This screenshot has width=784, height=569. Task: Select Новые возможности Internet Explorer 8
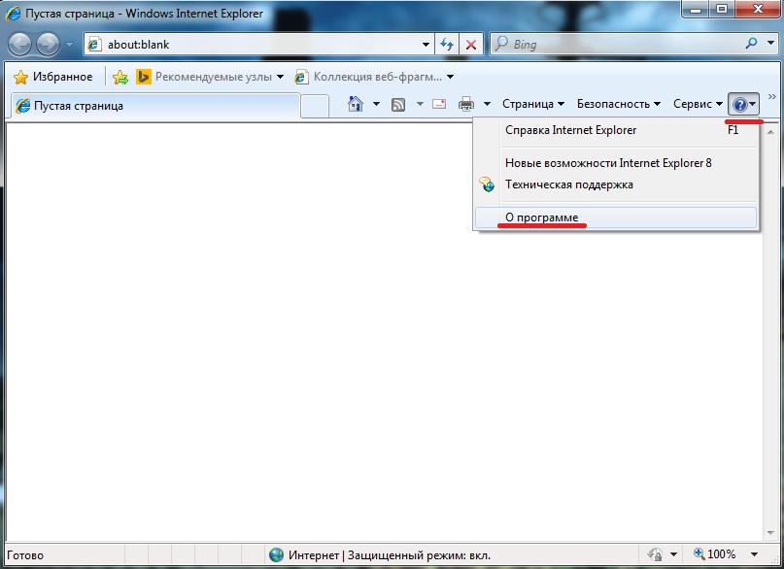pos(616,163)
